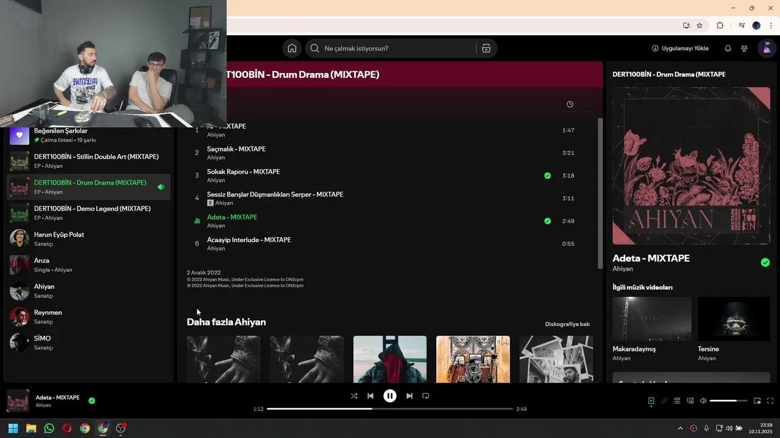The width and height of the screenshot is (780, 438).
Task: Click Adeta - MIXTAPE title in player bar
Action: click(x=57, y=397)
